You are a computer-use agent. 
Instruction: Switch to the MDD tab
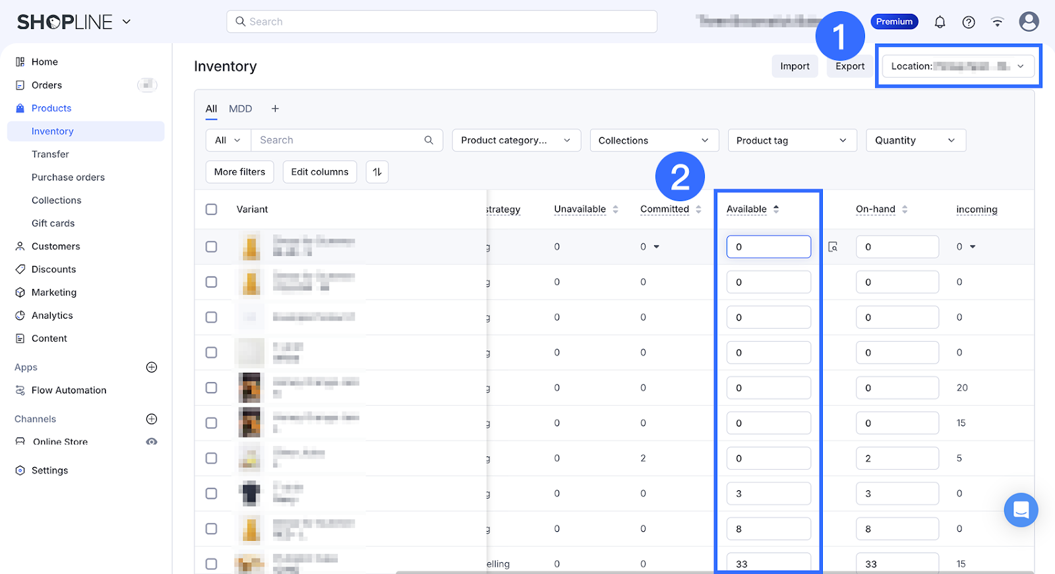(240, 109)
